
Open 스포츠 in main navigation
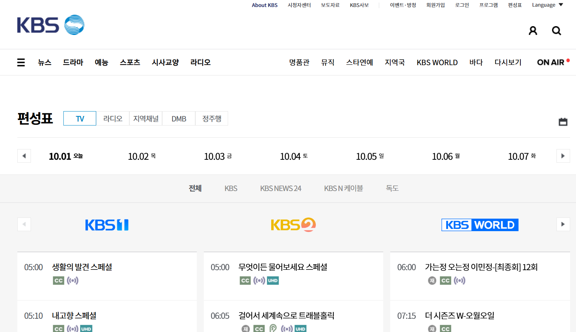(x=130, y=62)
